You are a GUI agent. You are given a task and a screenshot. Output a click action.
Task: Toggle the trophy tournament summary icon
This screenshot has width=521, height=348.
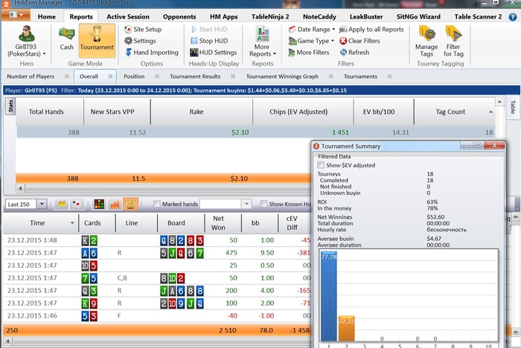pyautogui.click(x=130, y=204)
